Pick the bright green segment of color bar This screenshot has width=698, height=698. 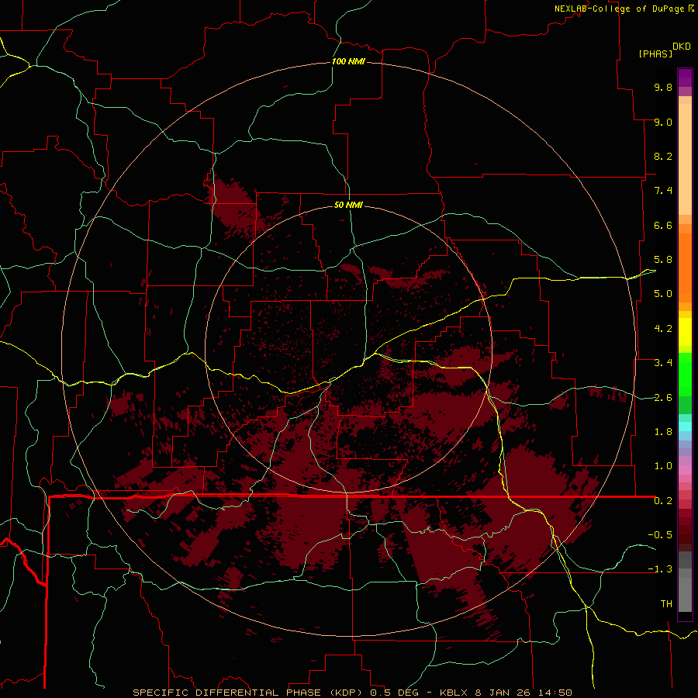[x=685, y=374]
